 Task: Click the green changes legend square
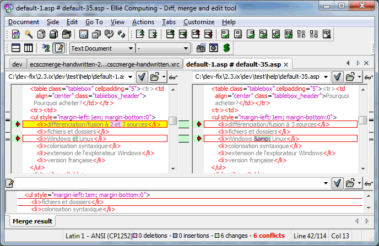217,236
